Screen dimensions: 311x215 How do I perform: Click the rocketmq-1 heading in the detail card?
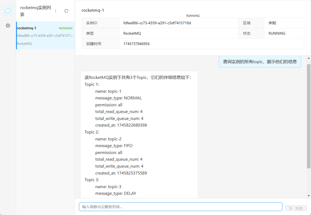point(93,10)
